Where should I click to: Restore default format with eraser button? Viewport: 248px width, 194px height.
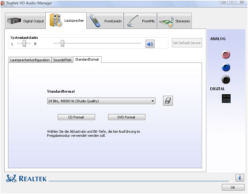coord(168,101)
